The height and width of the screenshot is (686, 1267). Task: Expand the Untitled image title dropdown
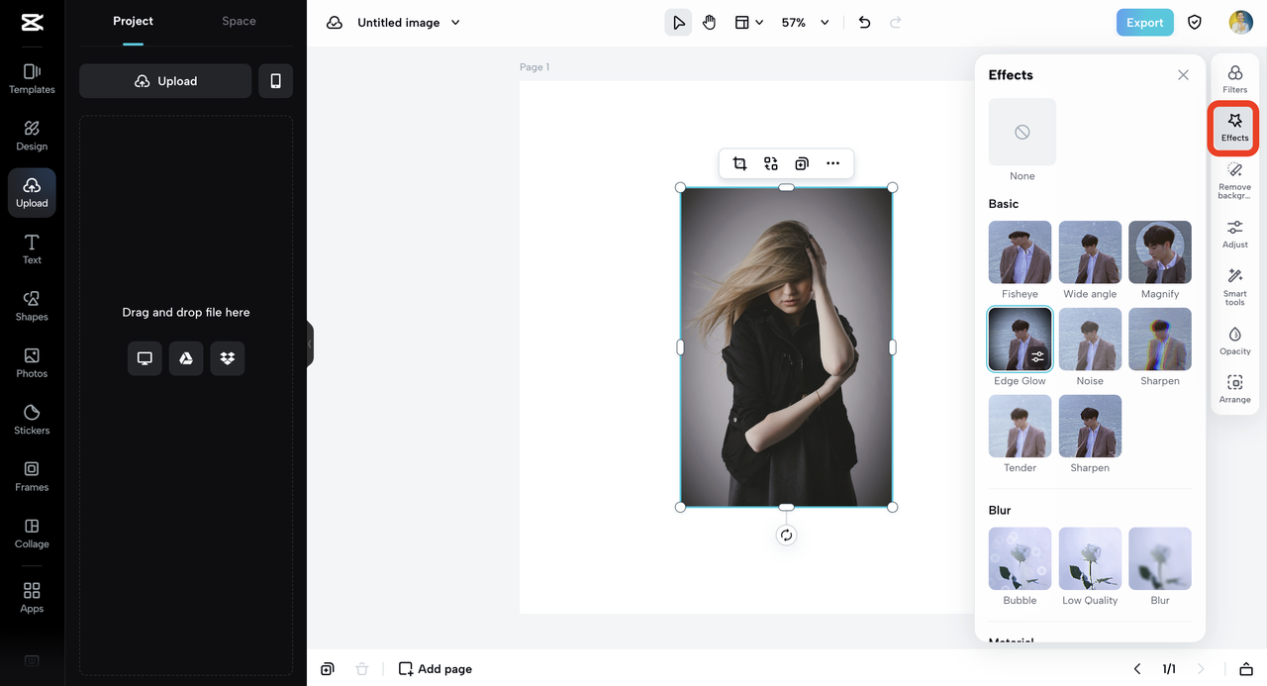[x=455, y=23]
